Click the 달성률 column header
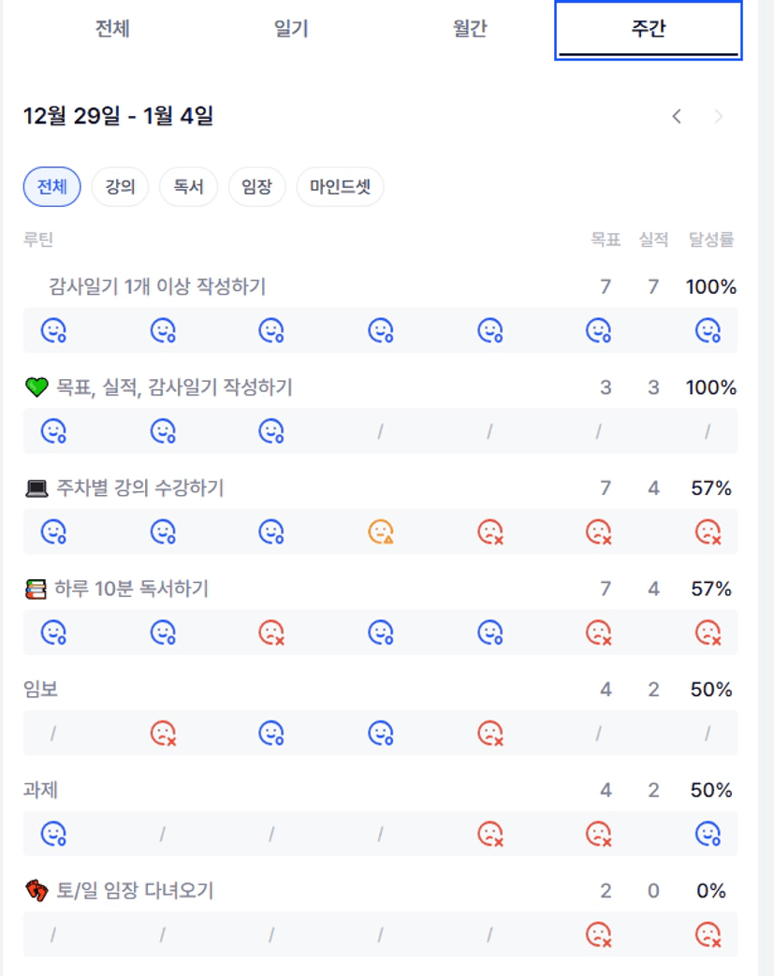This screenshot has height=976, width=774. 711,240
